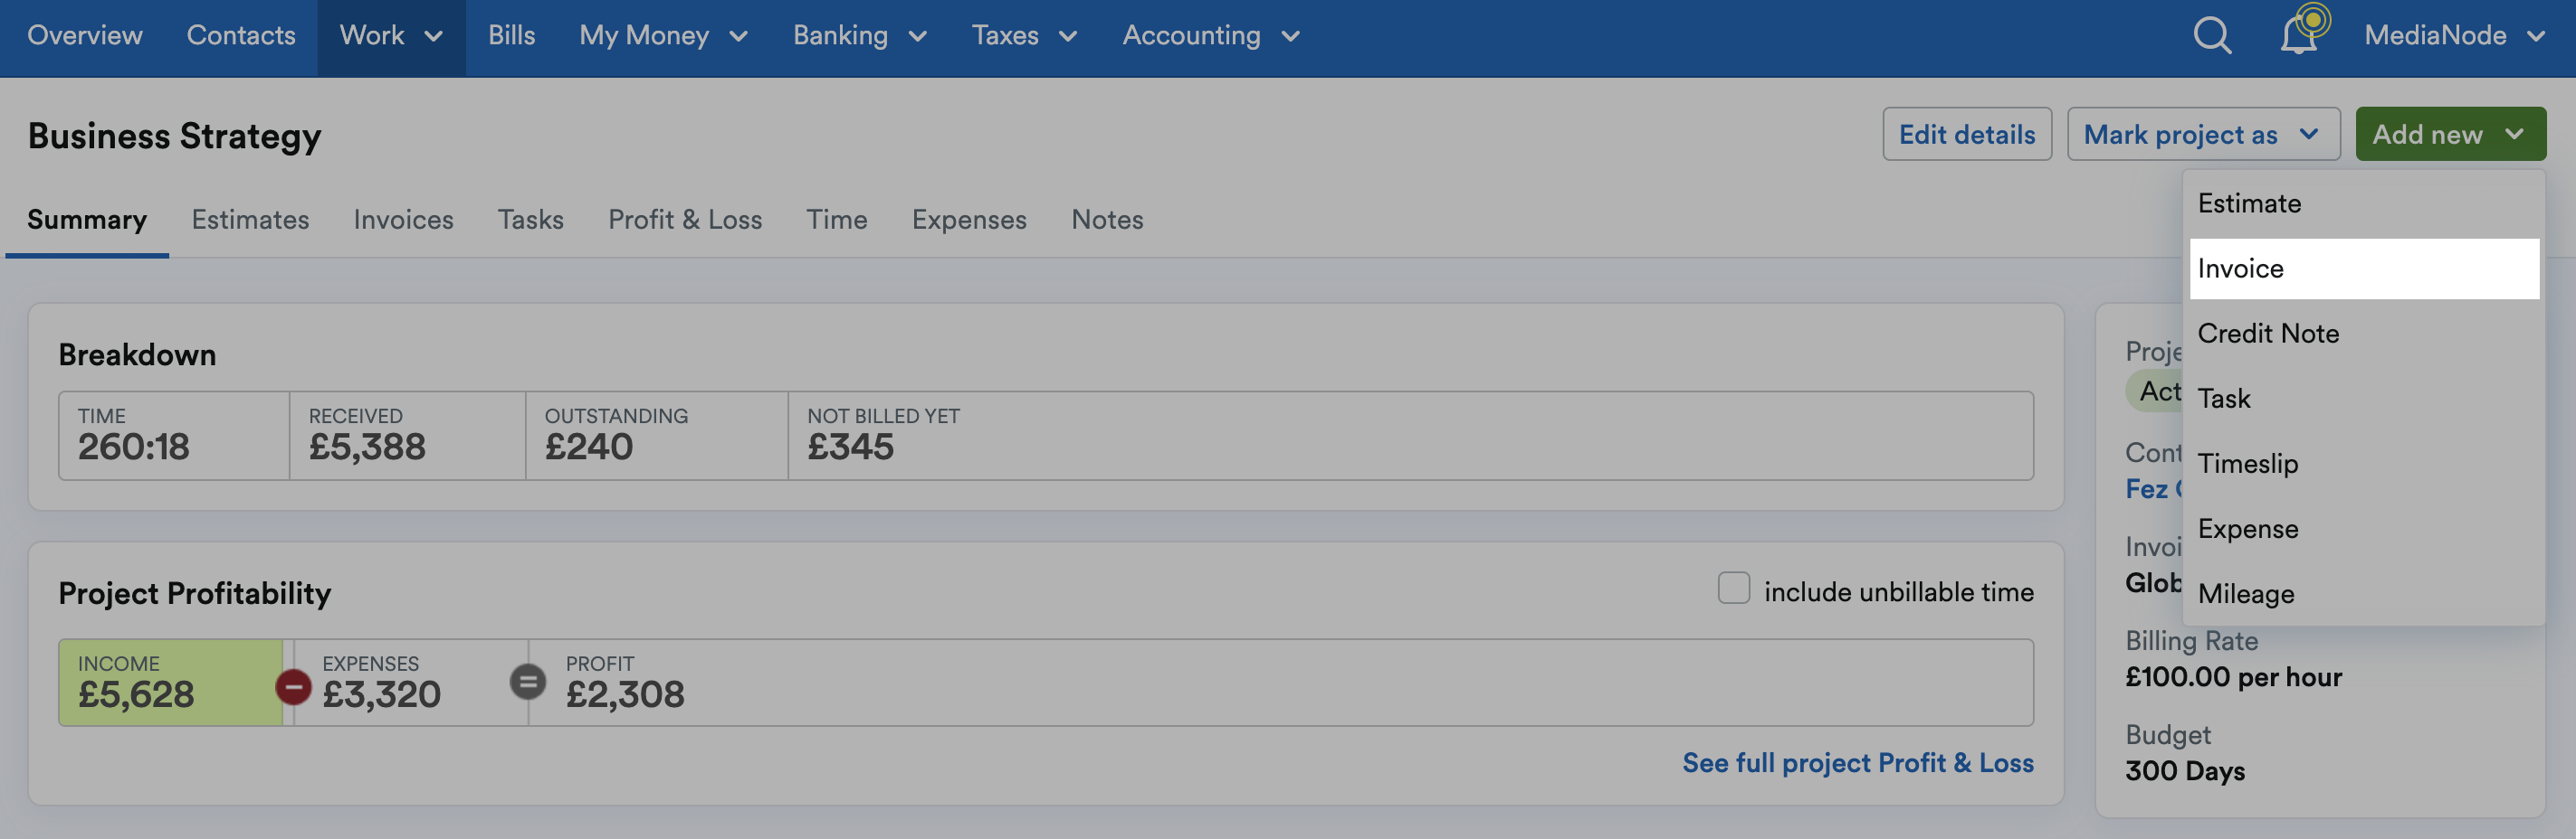2576x839 pixels.
Task: Click the Not Billed Yet £345 cell
Action: [1410, 436]
